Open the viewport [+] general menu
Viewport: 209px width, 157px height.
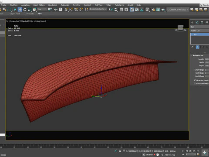(7, 21)
